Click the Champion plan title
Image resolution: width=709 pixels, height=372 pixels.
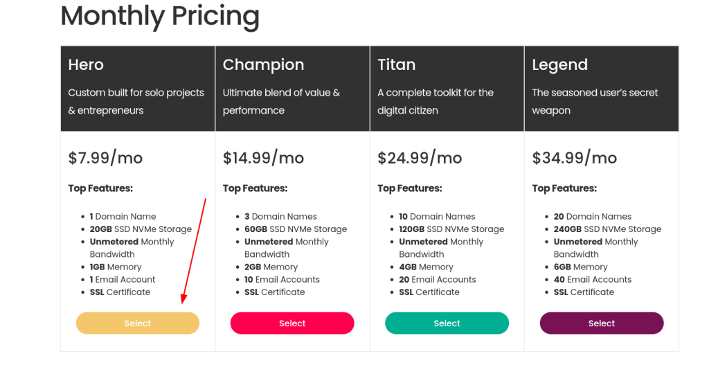[263, 64]
